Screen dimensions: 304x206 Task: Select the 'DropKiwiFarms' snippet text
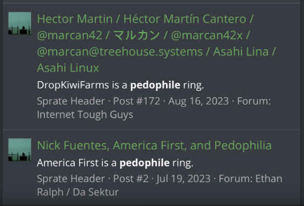(73, 85)
